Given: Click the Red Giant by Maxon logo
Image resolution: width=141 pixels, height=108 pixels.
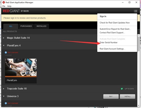Looking at the screenshot, I should [16, 11].
